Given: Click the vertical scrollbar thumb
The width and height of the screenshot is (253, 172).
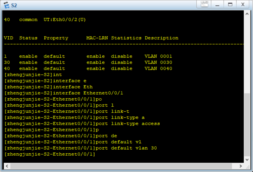Looking at the screenshot, I should tap(247, 125).
